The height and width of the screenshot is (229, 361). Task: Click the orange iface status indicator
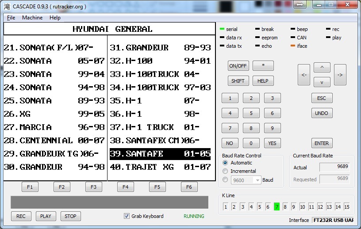(293, 46)
